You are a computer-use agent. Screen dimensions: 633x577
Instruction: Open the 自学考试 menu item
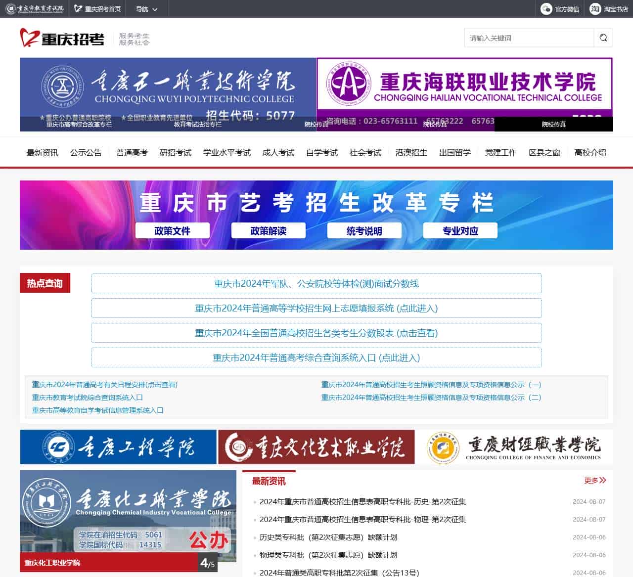(x=322, y=153)
